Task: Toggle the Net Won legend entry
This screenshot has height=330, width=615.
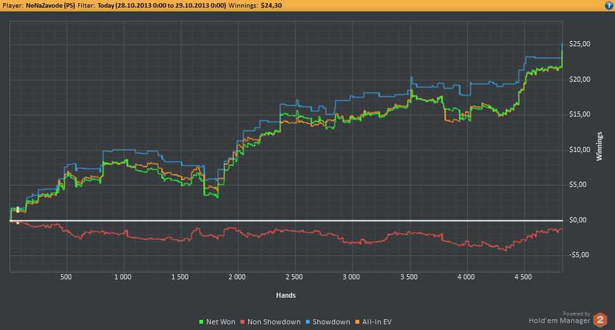Action: point(217,322)
